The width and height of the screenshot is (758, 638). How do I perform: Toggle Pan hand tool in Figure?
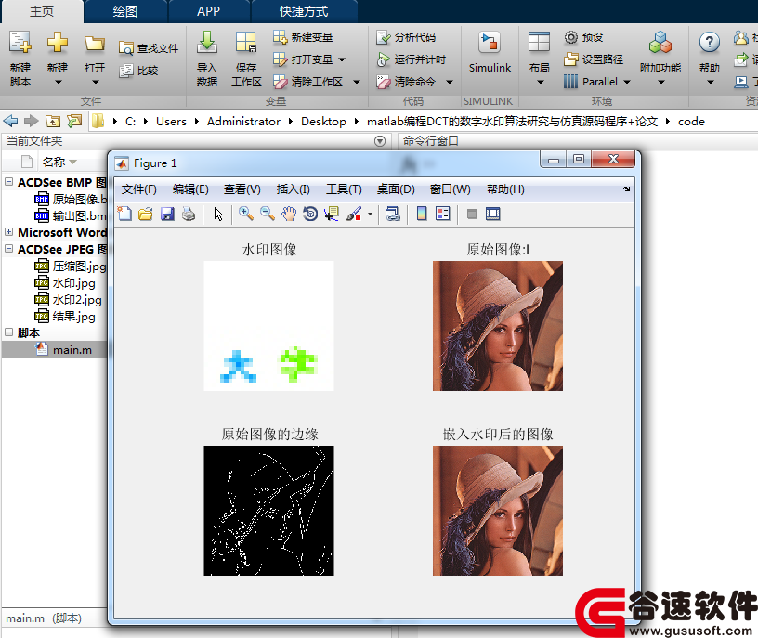(x=289, y=214)
